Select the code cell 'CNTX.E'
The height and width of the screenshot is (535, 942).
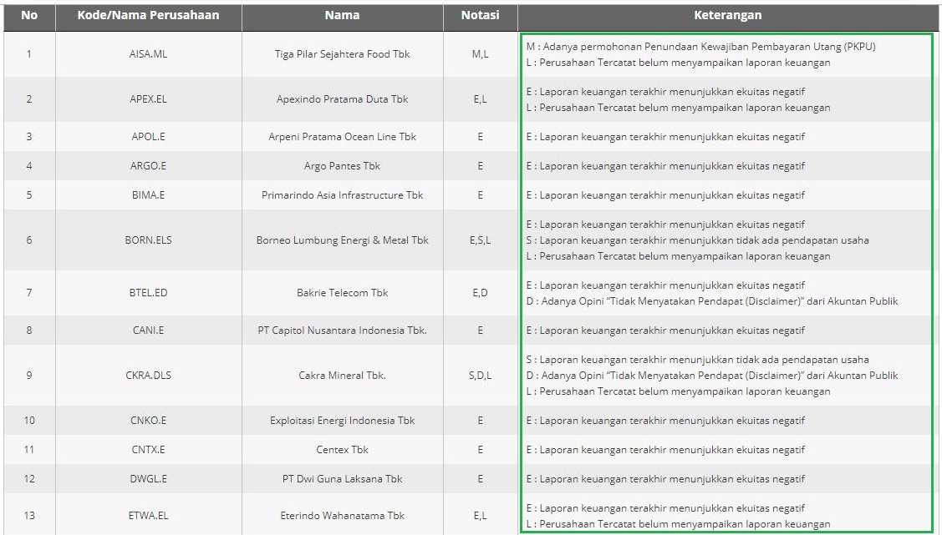(x=149, y=450)
